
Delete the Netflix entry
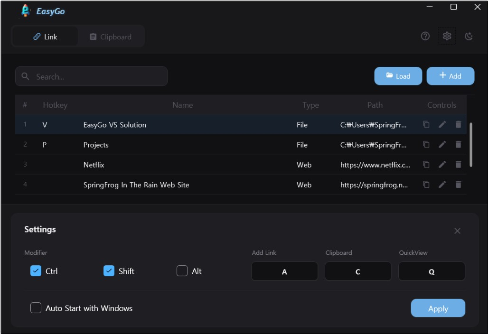tap(458, 165)
